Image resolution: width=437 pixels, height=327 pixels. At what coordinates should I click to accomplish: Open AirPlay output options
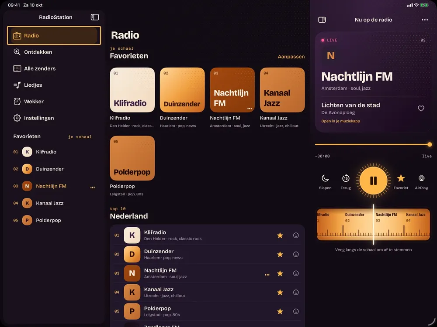click(421, 182)
